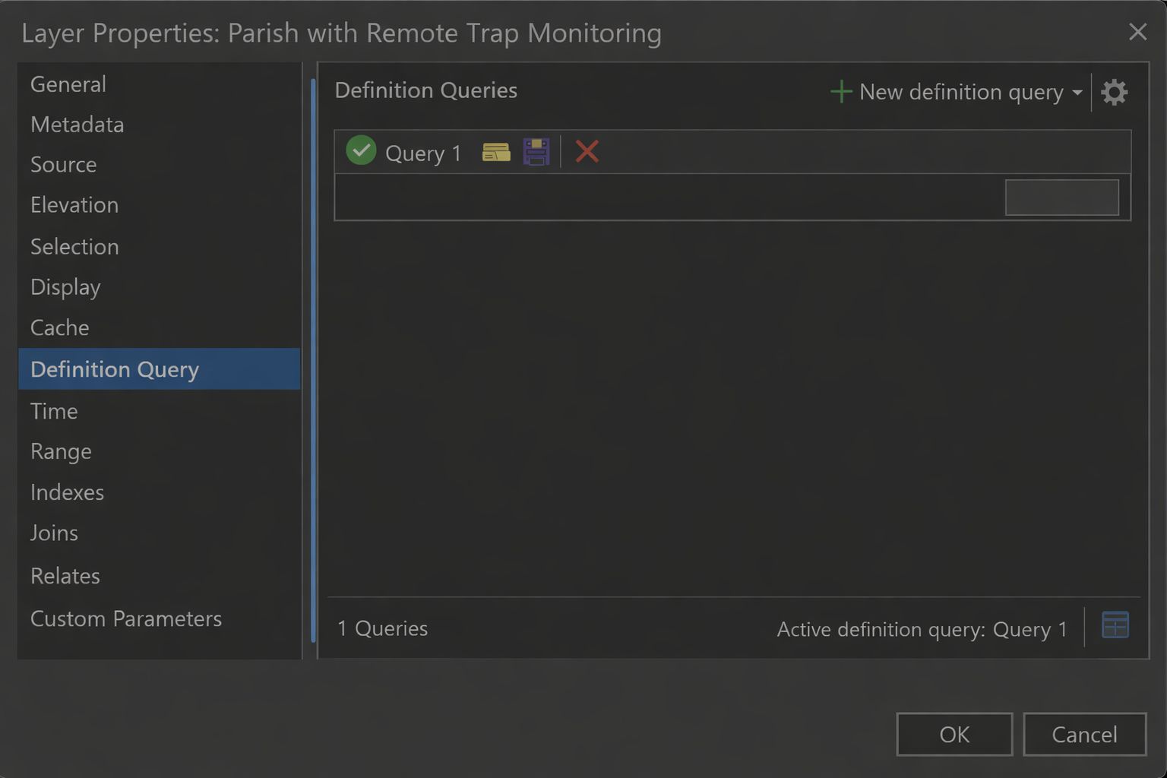Select the Query 1 name label
The image size is (1167, 778).
[423, 153]
